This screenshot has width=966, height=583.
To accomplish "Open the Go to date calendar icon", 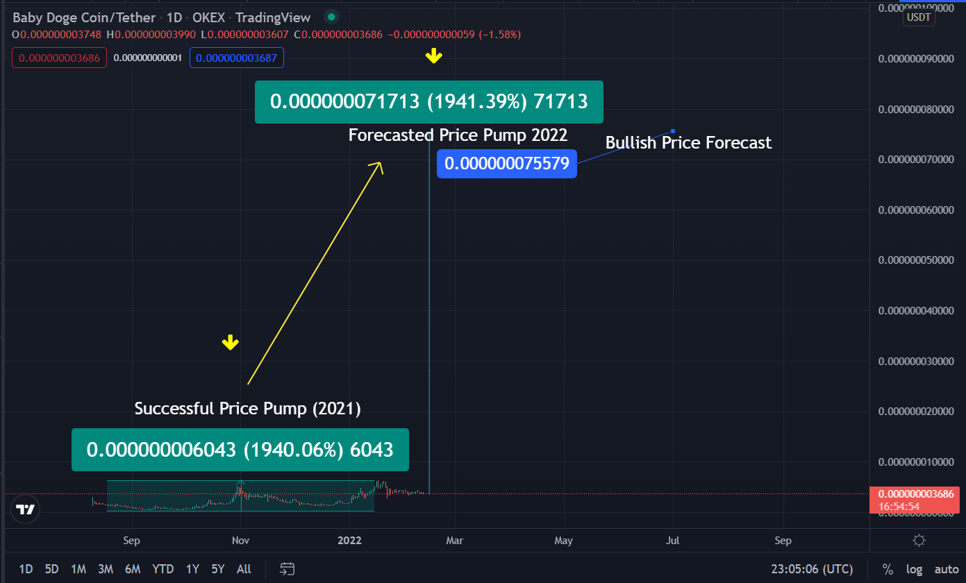I will pos(288,569).
